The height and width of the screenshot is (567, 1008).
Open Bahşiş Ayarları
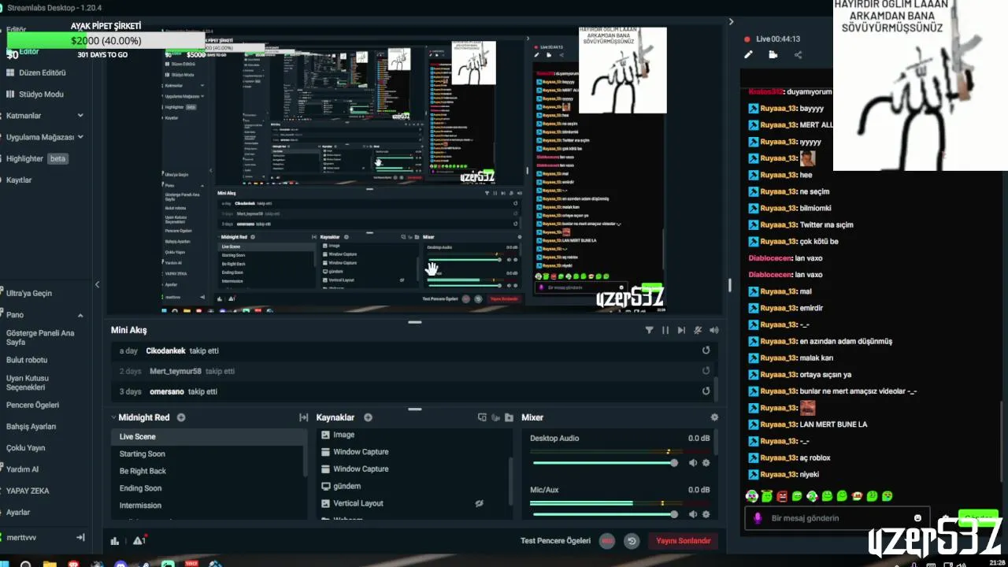[x=31, y=426]
